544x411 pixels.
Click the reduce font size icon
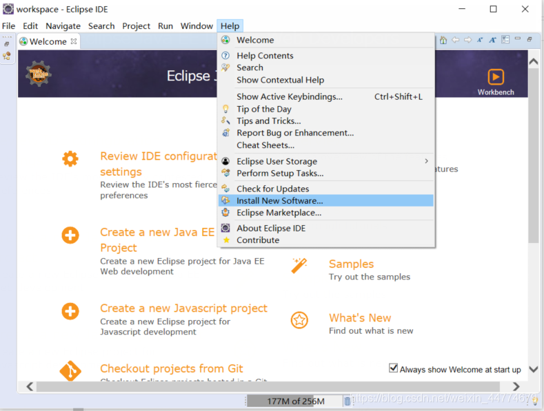(480, 40)
